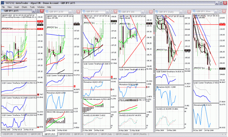Image resolution: width=228 pixels, height=137 pixels.
Task: Open the Insert menu
Action: point(16,7)
